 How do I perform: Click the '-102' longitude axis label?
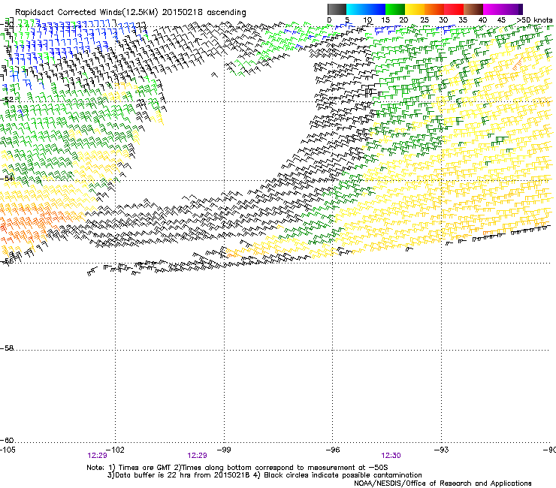pyautogui.click(x=115, y=450)
